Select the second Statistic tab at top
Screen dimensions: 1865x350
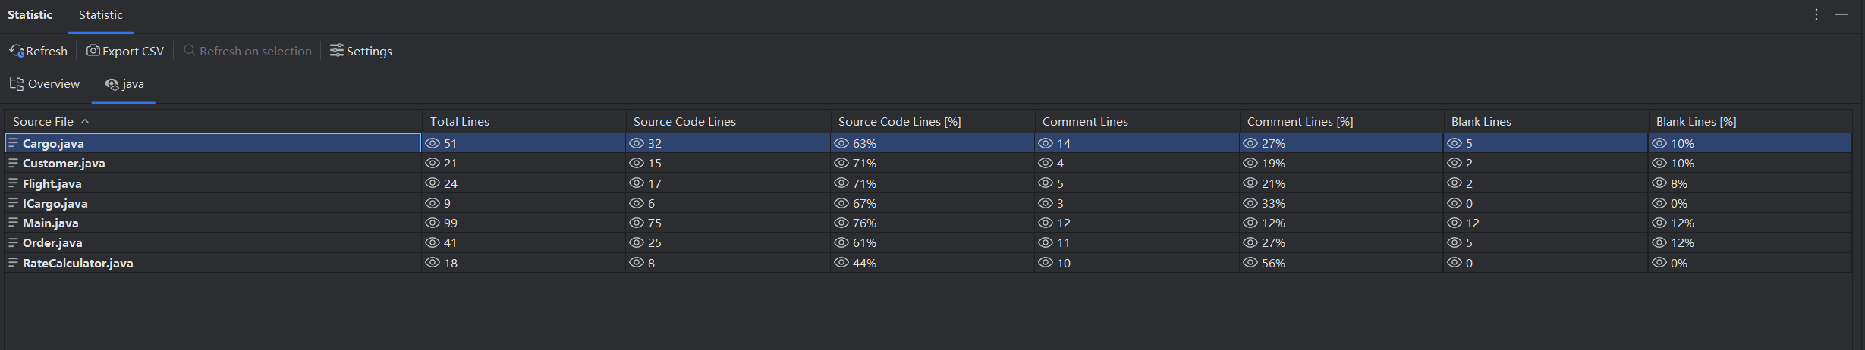[101, 15]
